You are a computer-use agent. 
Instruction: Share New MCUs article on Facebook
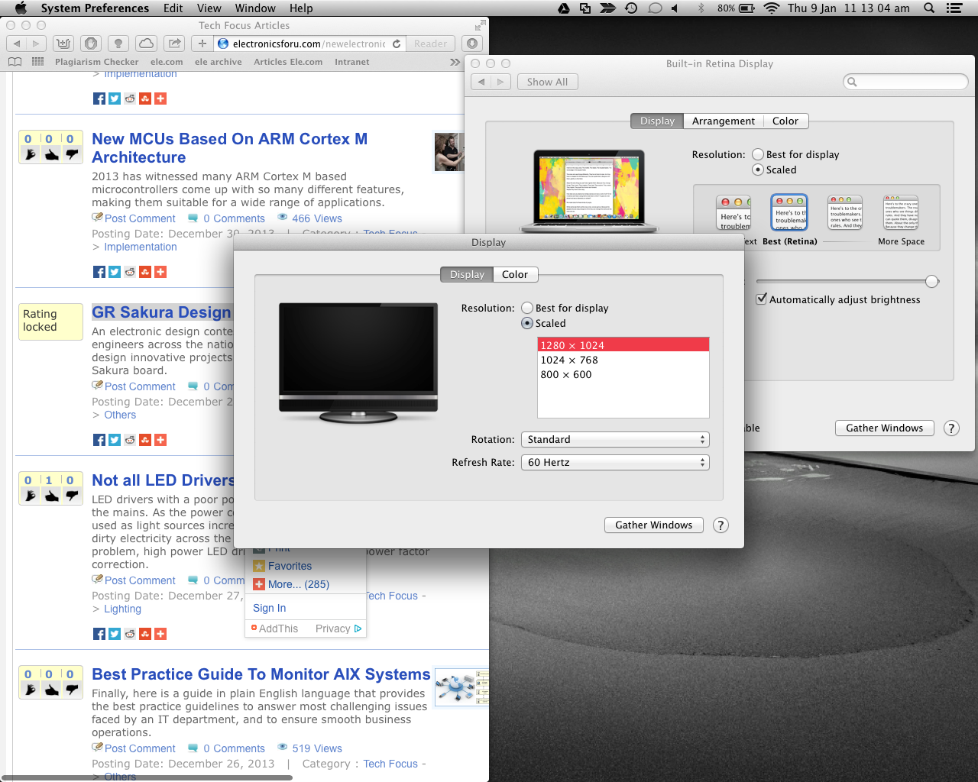99,272
